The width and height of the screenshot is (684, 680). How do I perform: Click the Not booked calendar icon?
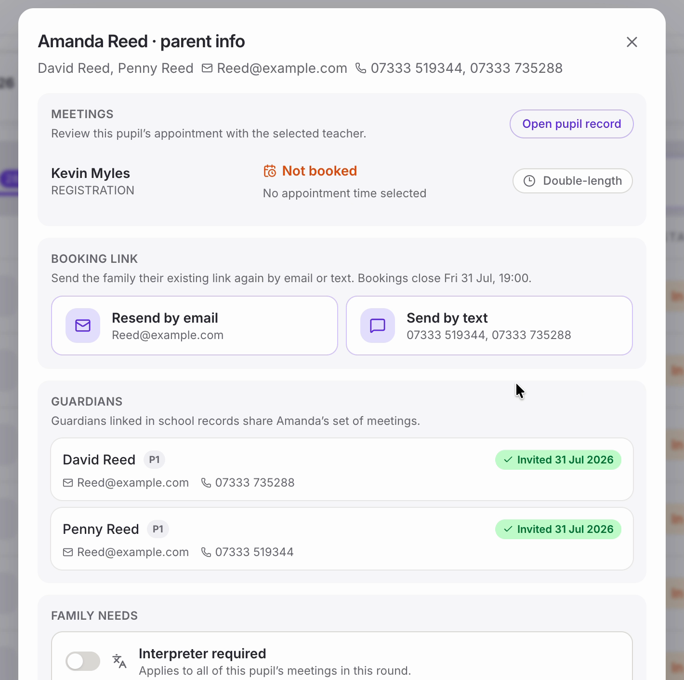click(270, 171)
